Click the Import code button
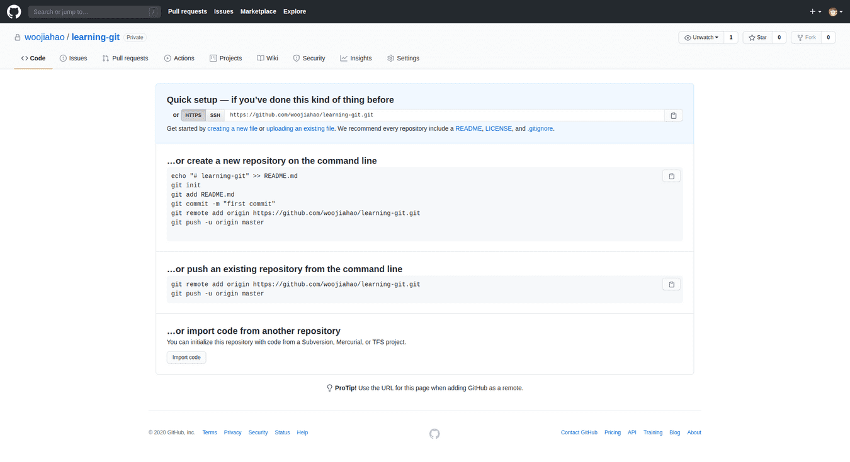The height and width of the screenshot is (462, 850). (186, 357)
